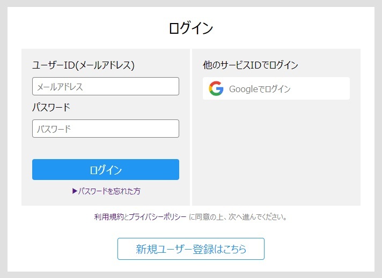Click the ログイン page title
This screenshot has height=278, width=382.
tap(191, 28)
